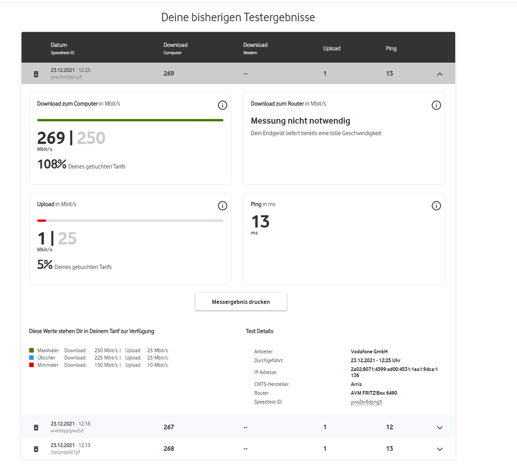This screenshot has height=467, width=517.
Task: Show info icon for Upload card
Action: click(223, 206)
